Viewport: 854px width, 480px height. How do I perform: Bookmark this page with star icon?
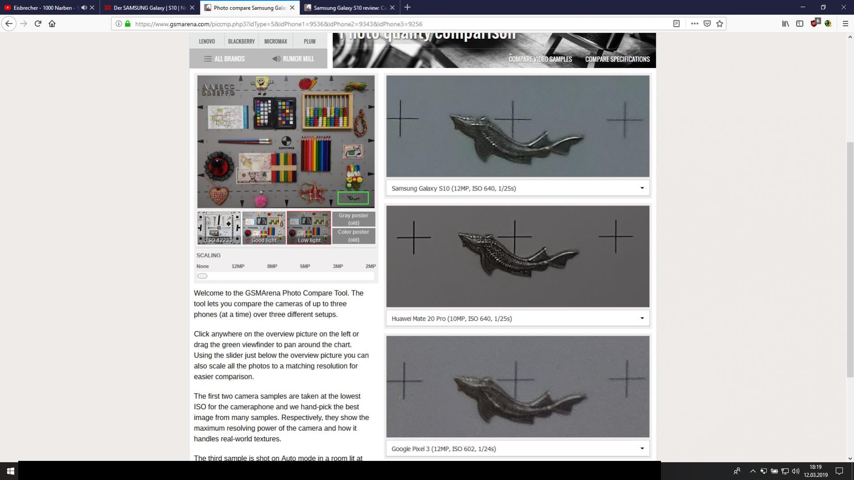720,24
